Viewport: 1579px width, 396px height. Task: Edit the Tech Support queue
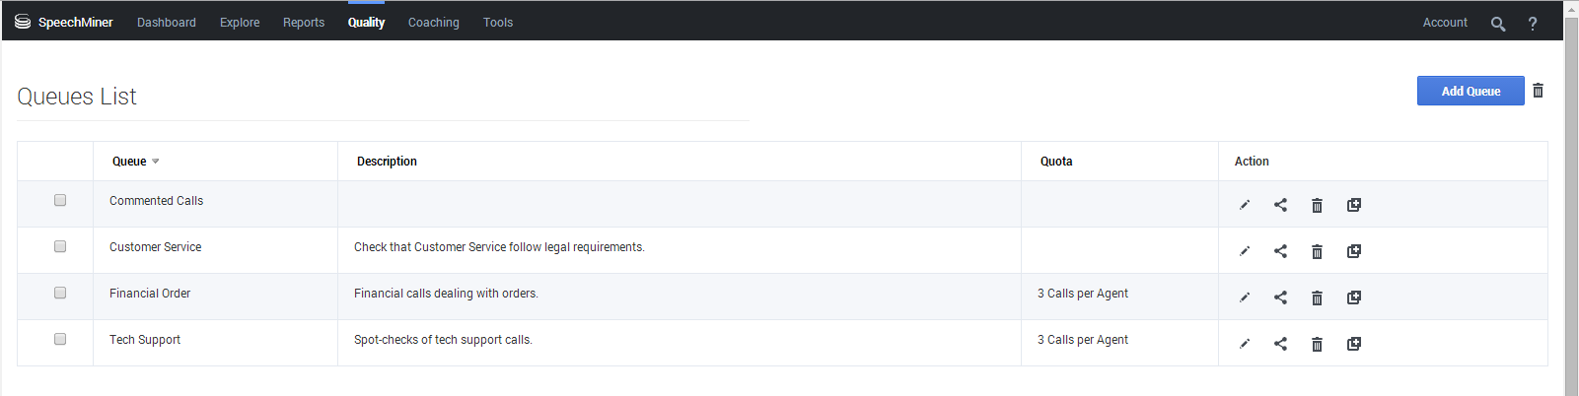(x=1245, y=344)
